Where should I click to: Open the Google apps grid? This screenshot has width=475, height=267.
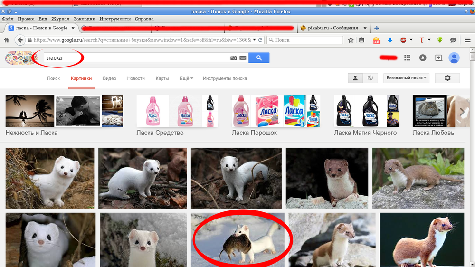point(407,58)
